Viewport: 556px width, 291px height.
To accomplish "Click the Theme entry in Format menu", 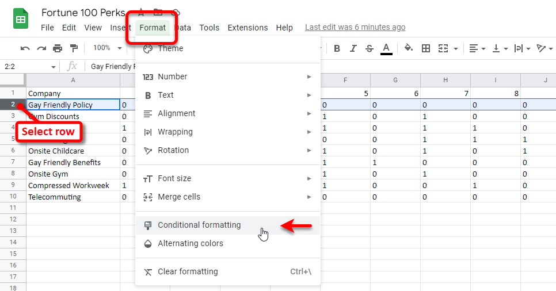I will tap(228, 48).
